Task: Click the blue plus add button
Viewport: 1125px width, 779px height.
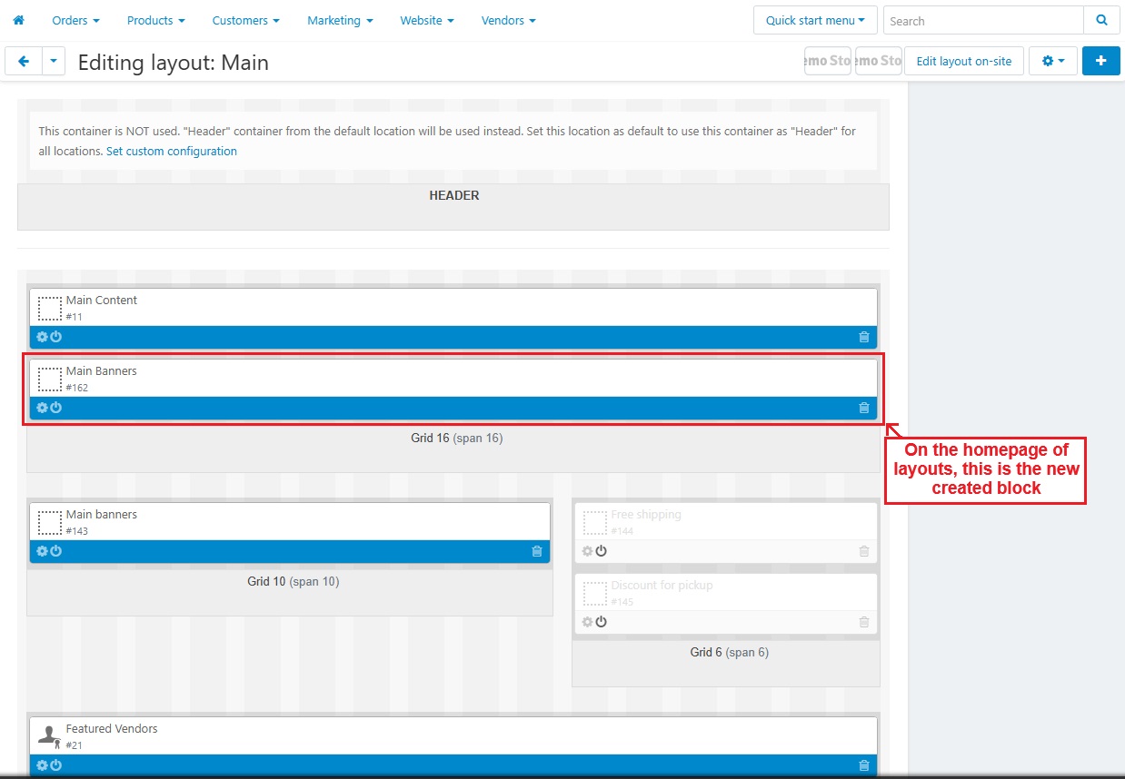Action: [x=1100, y=61]
